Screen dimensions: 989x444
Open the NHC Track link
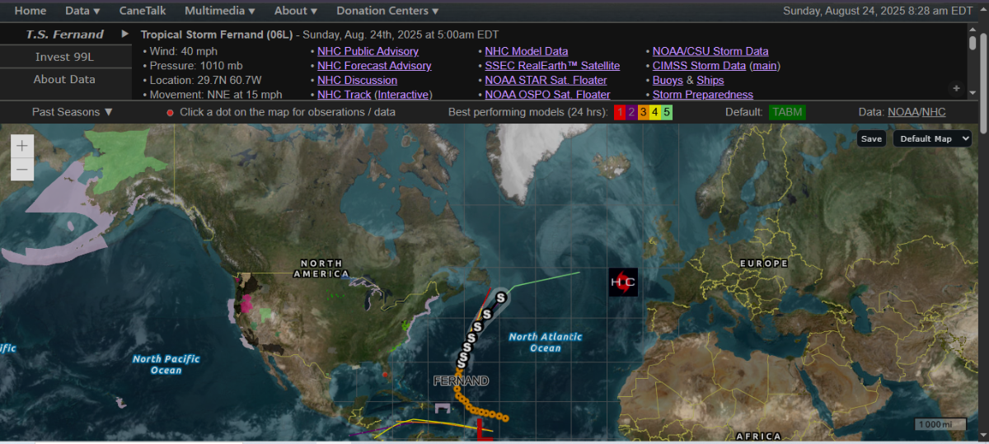pyautogui.click(x=344, y=95)
